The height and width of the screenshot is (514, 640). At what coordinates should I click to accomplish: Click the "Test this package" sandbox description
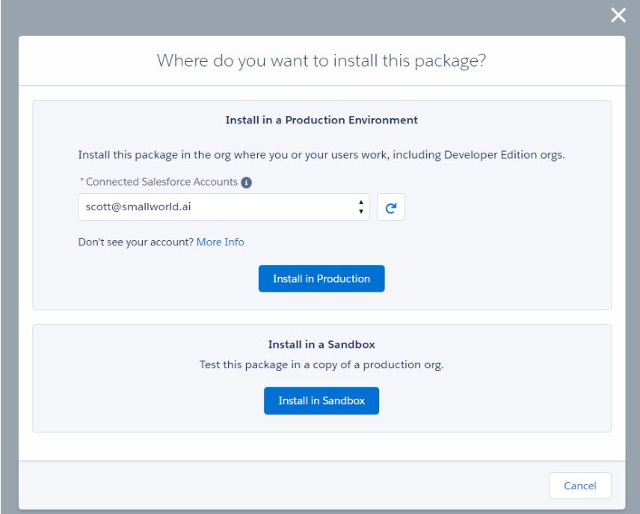click(321, 365)
